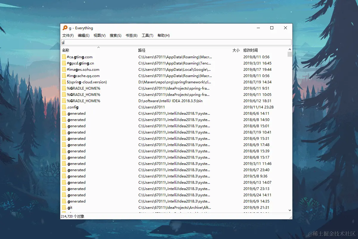The image size is (358, 239).
Task: Open the 工具(T) menu
Action: [x=147, y=35]
